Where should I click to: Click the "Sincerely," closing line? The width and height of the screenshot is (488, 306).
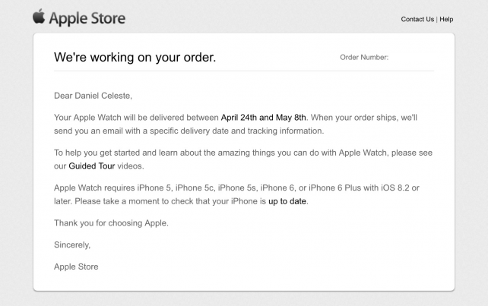pyautogui.click(x=72, y=244)
